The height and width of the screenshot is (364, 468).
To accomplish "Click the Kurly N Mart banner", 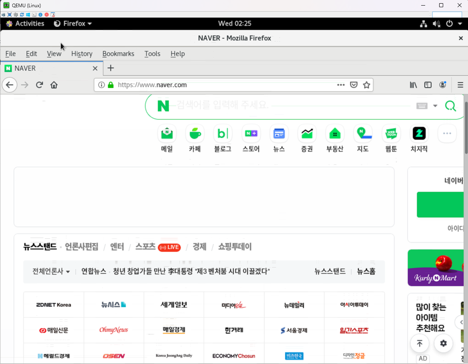I will pos(436,268).
